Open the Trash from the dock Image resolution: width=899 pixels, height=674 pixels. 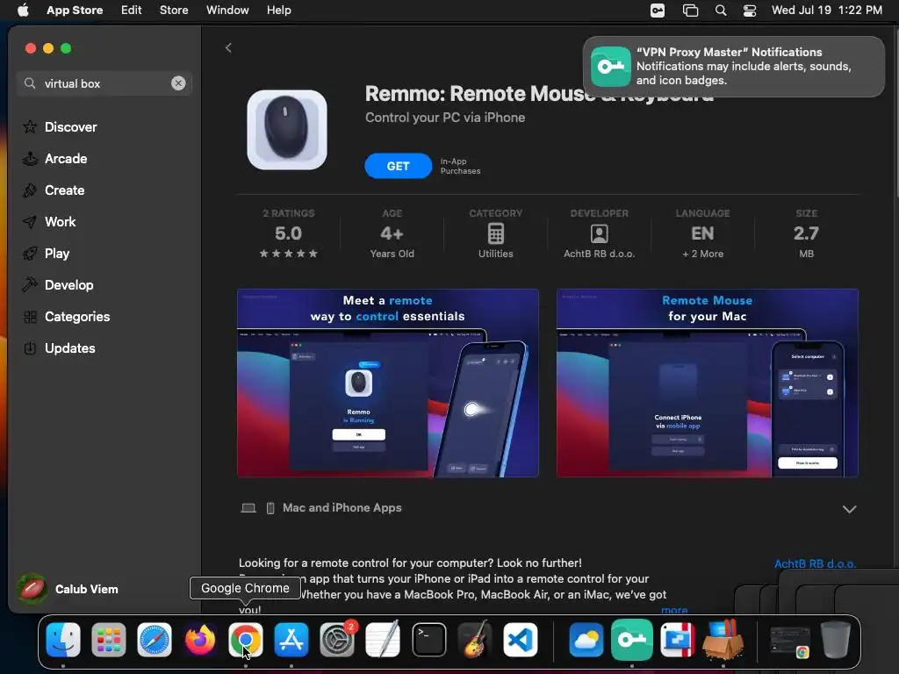[836, 640]
